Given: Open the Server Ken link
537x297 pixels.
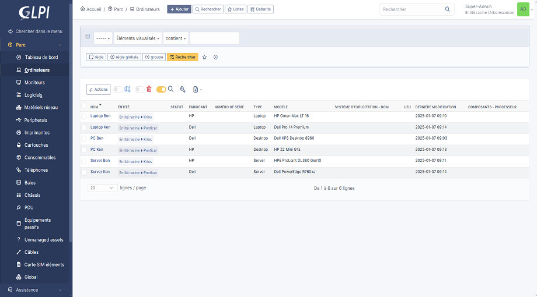Looking at the screenshot, I should tap(100, 172).
